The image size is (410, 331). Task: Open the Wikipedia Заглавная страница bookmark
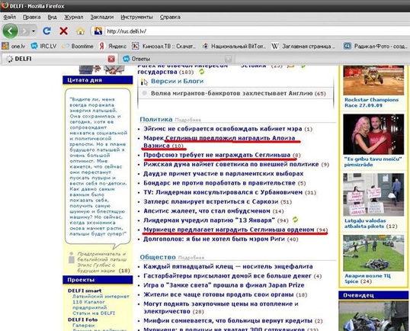pos(303,47)
